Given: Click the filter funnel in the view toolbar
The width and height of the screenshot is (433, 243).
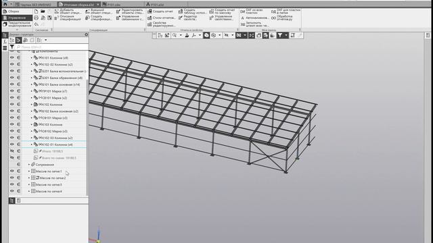Looking at the screenshot, I should 280,35.
